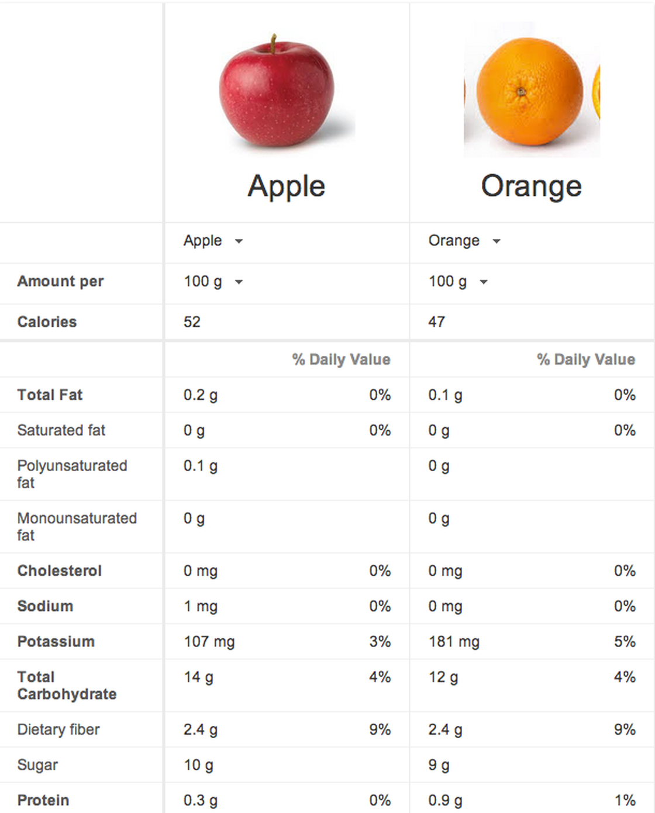Click the Dietary fiber row label
This screenshot has height=813, width=655.
point(58,730)
